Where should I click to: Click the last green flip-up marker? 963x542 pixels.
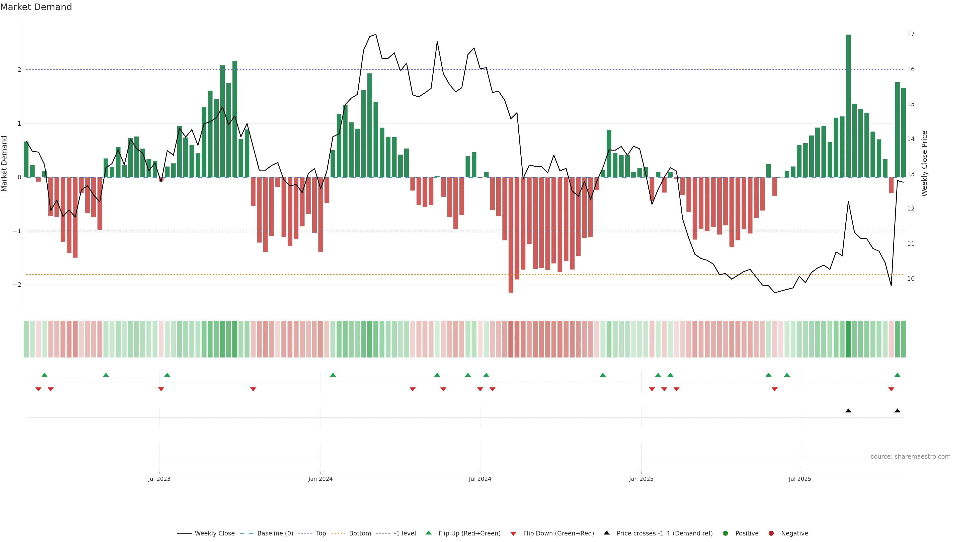[897, 375]
